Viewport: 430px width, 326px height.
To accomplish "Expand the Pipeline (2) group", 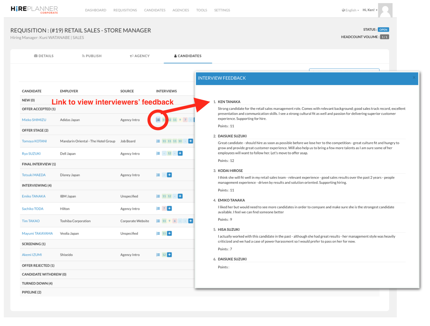I will pos(31,292).
